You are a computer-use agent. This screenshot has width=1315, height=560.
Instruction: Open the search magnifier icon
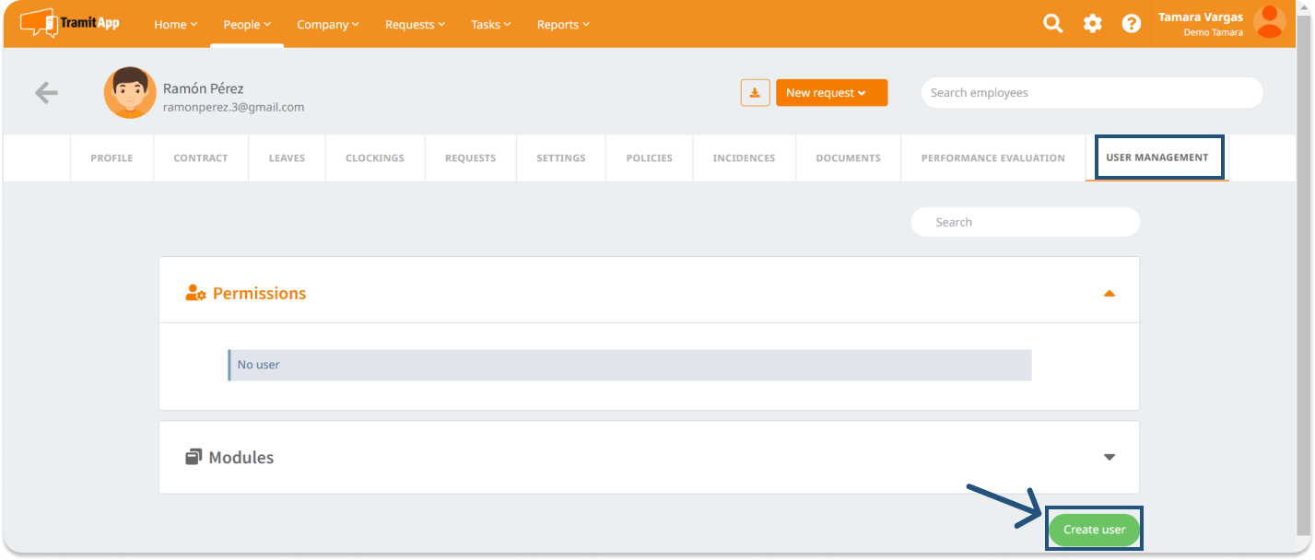tap(1052, 24)
